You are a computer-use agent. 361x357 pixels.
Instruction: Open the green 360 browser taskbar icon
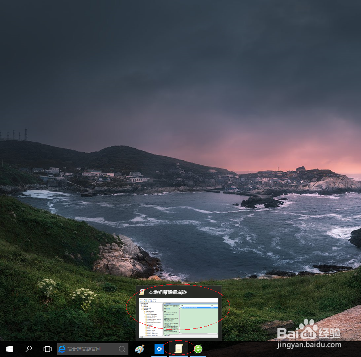(198, 349)
